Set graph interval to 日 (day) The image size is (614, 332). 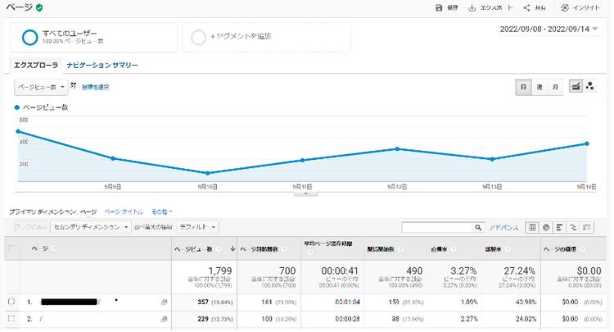click(523, 87)
